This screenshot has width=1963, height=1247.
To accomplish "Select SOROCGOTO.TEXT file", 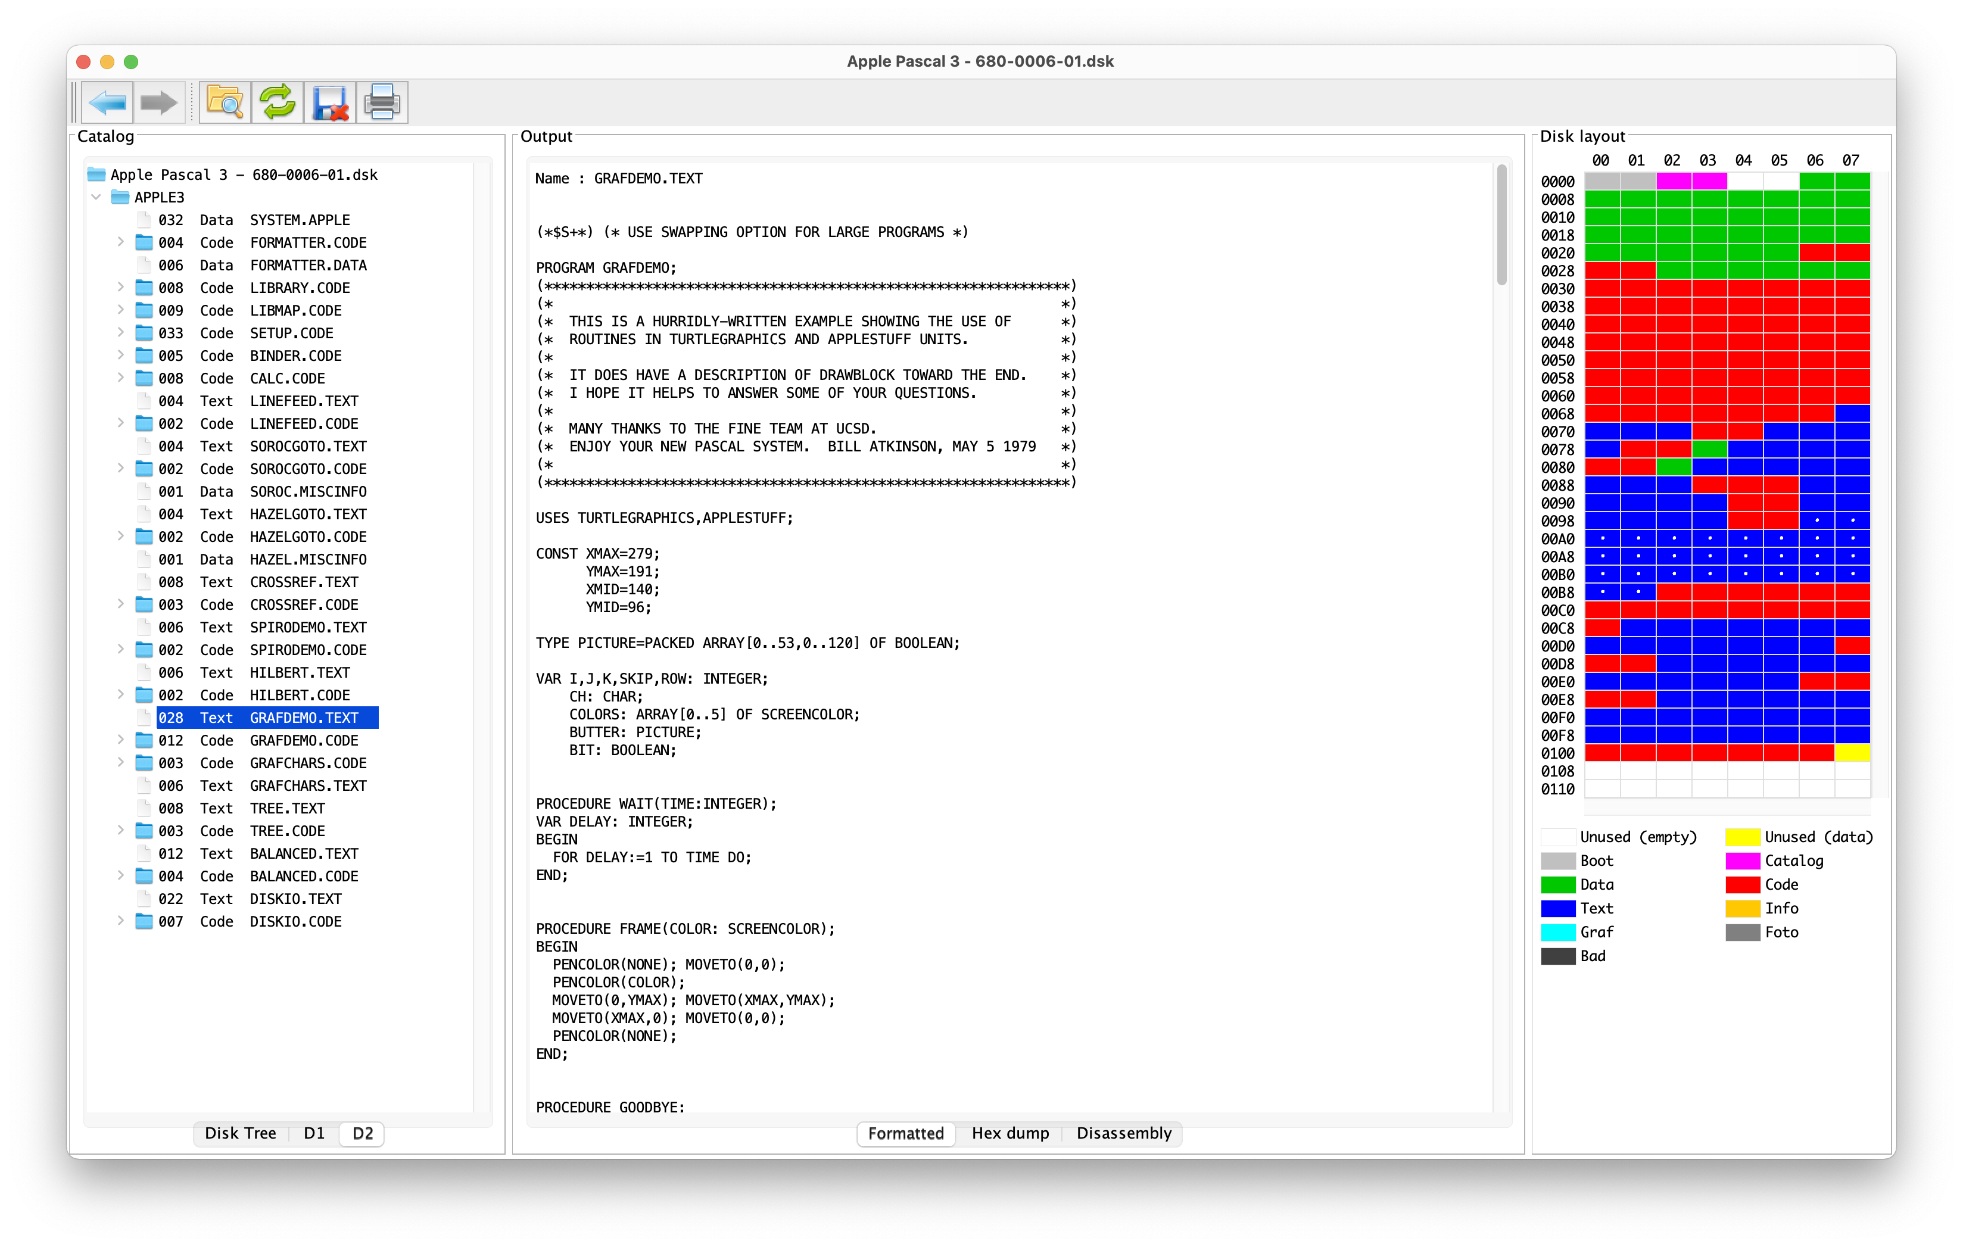I will point(261,446).
